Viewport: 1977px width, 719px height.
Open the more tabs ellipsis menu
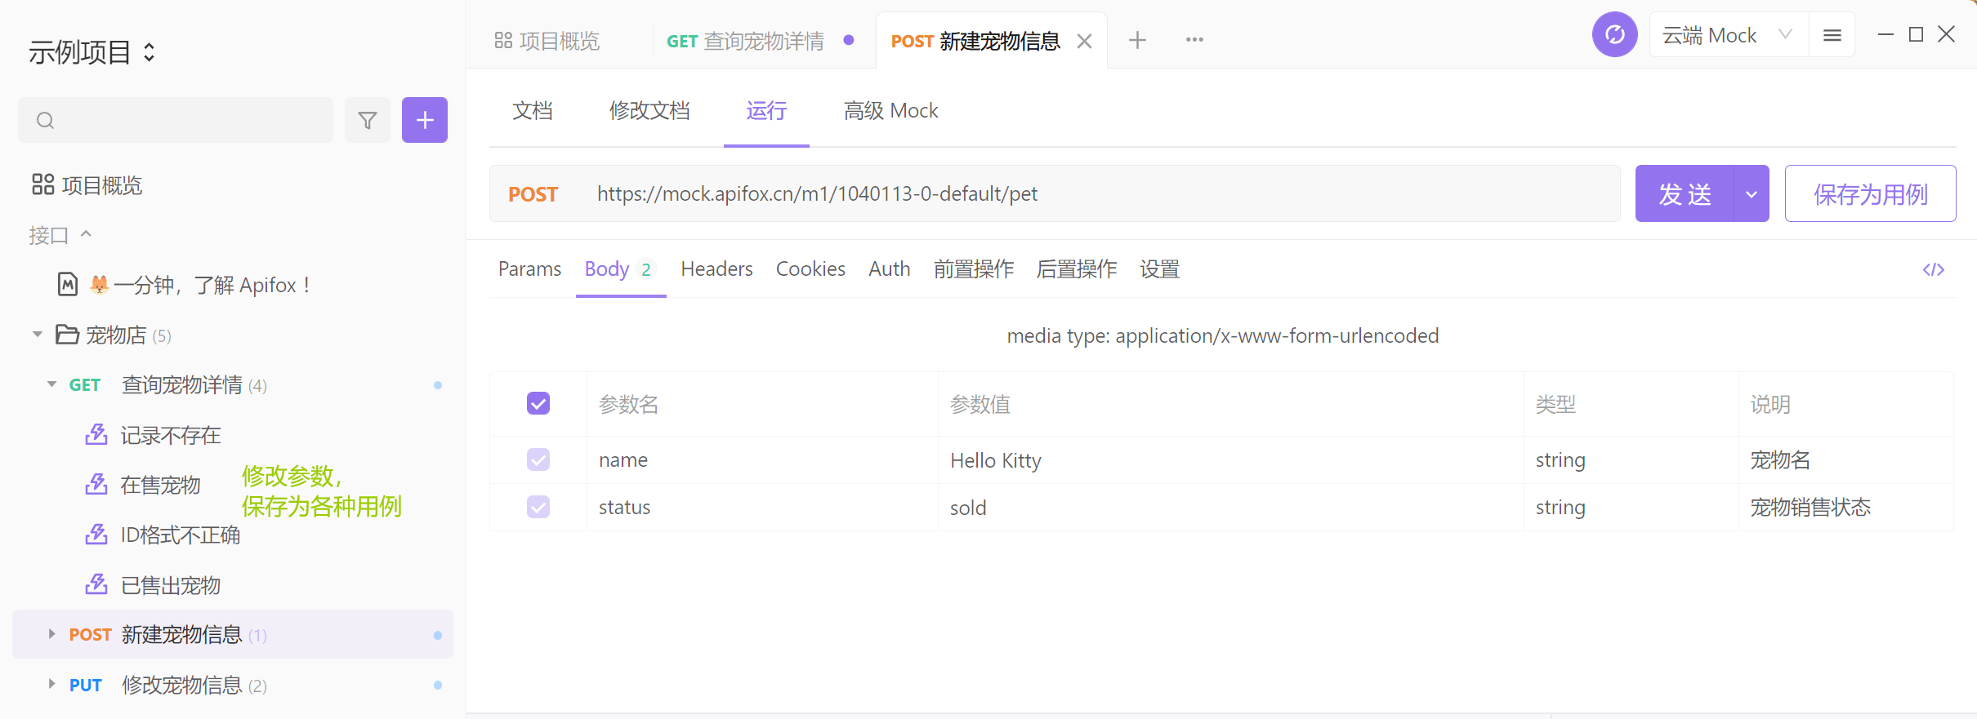coord(1194,40)
